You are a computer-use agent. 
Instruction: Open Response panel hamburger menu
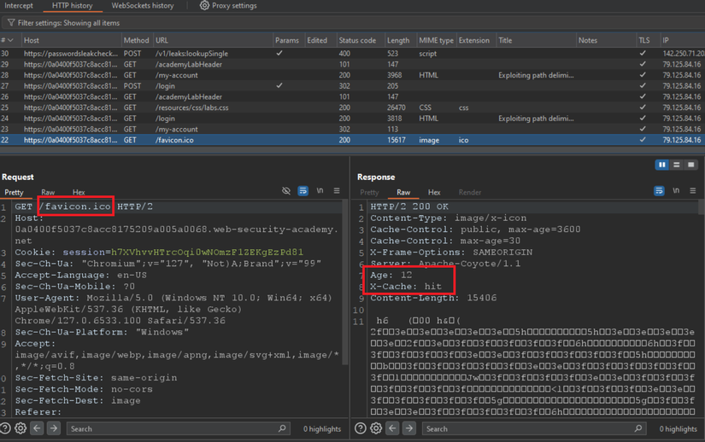coord(693,191)
